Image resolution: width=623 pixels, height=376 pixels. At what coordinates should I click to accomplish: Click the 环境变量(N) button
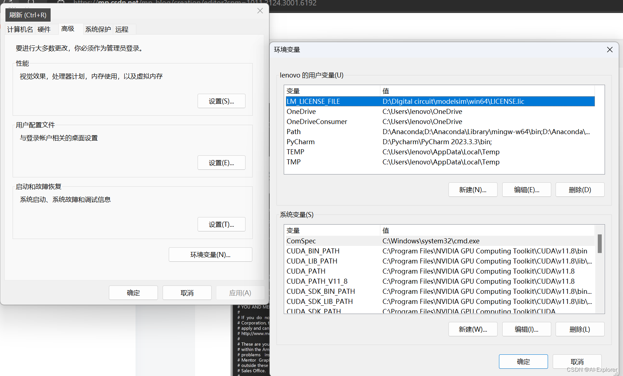tap(210, 255)
